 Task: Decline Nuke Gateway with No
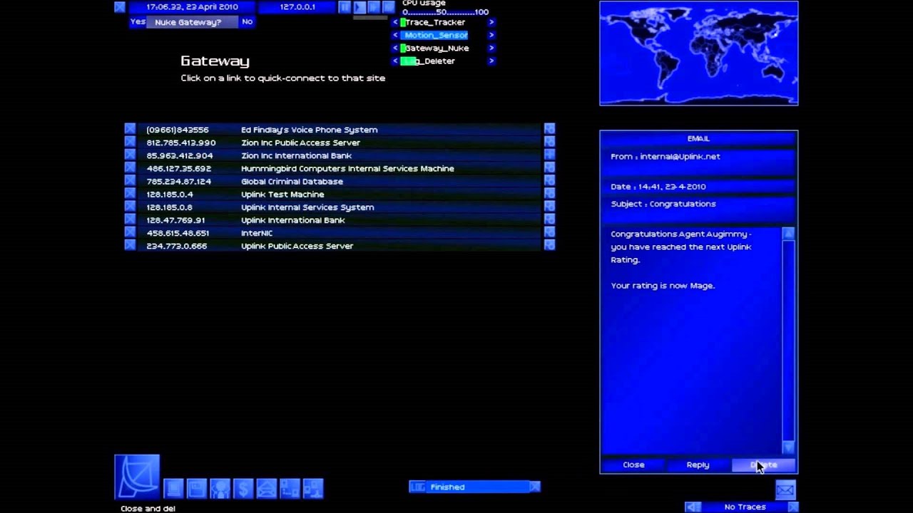point(247,21)
